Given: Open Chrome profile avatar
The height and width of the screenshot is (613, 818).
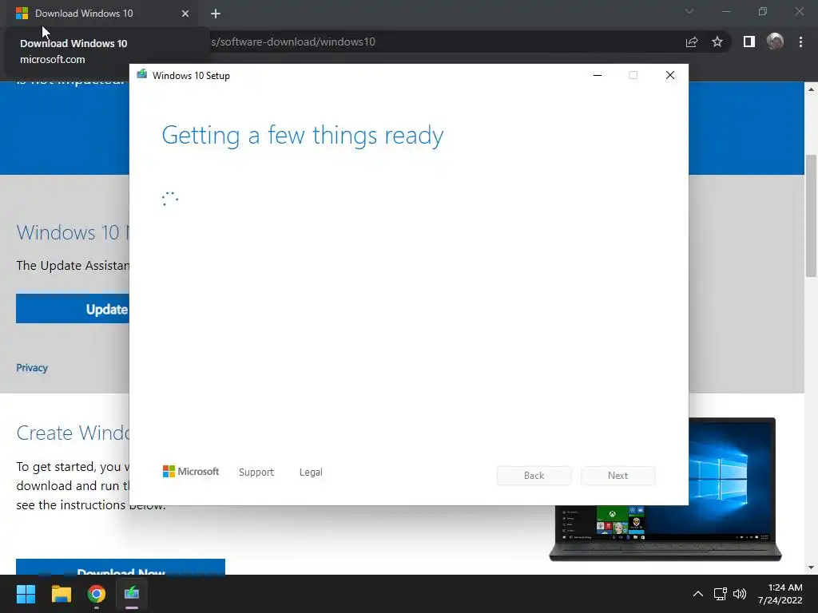Looking at the screenshot, I should pos(775,42).
